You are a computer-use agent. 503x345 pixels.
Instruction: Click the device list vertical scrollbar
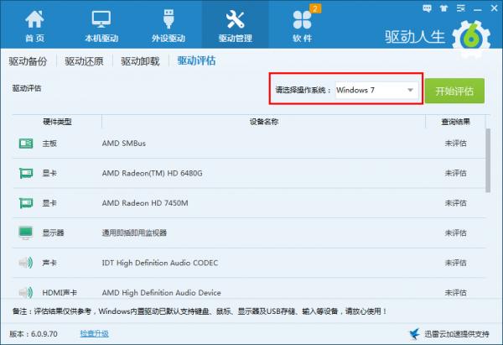tap(488, 160)
